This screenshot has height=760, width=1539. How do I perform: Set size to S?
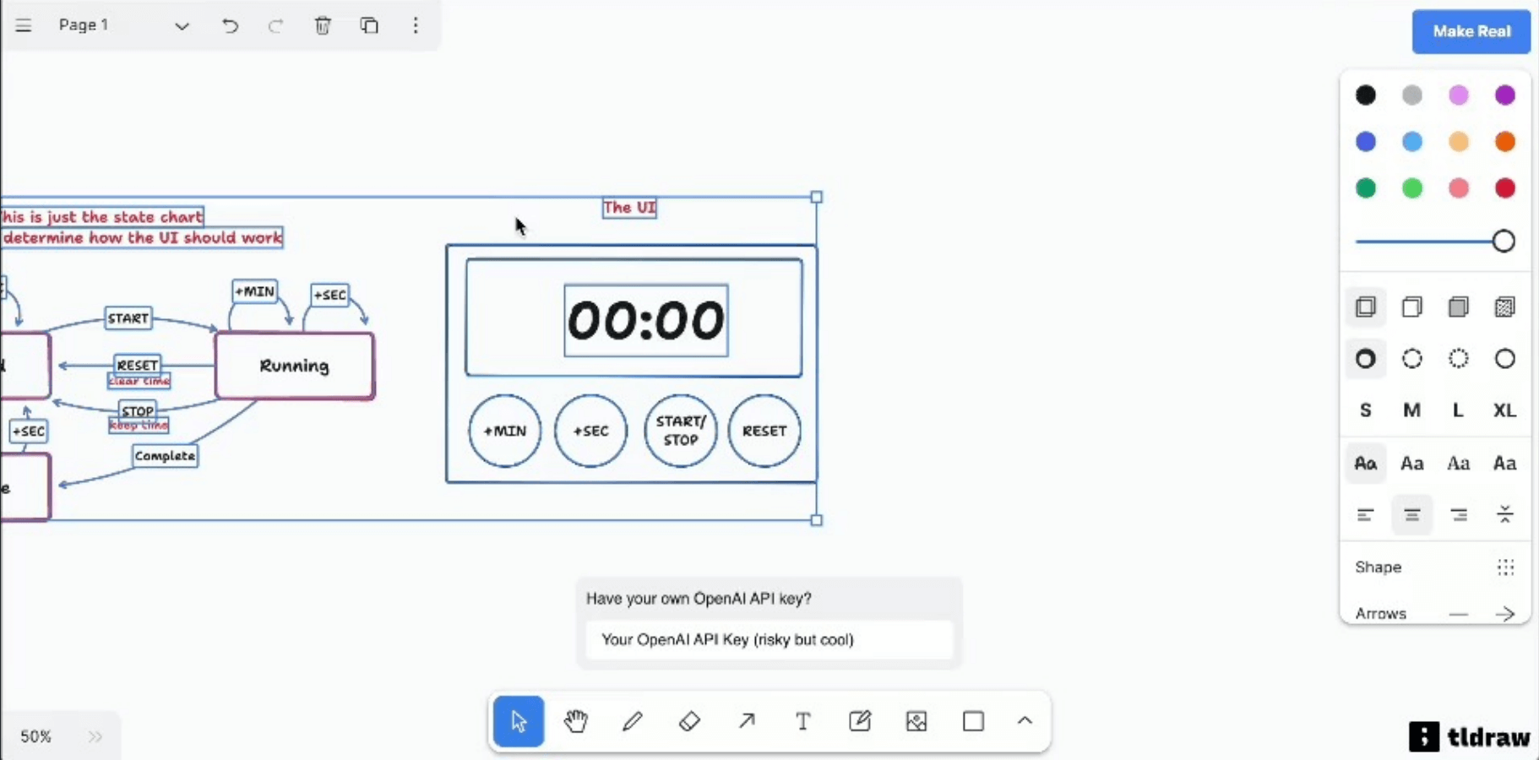point(1366,410)
